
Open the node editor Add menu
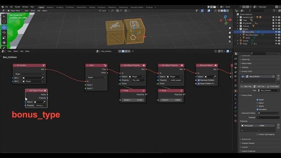click(x=22, y=51)
